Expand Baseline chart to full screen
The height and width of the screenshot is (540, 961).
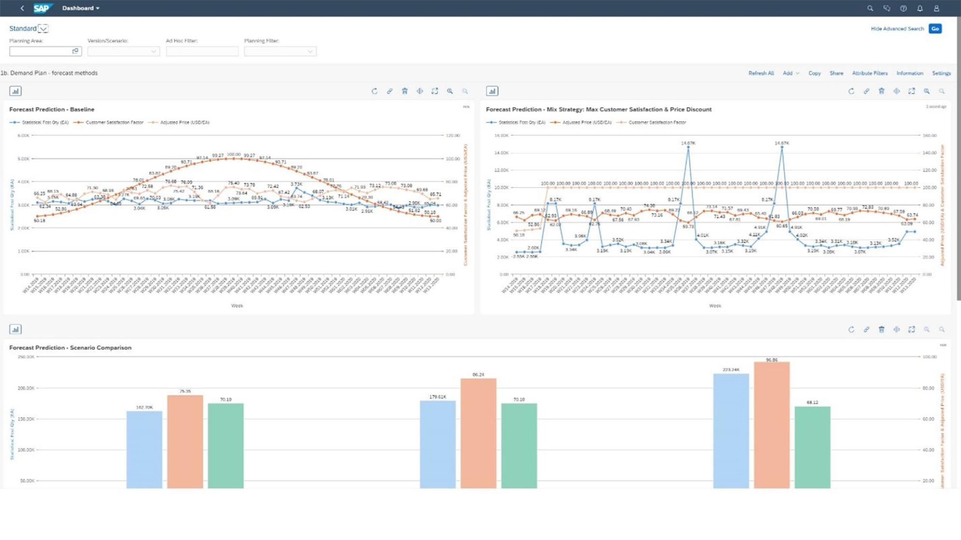coord(435,91)
